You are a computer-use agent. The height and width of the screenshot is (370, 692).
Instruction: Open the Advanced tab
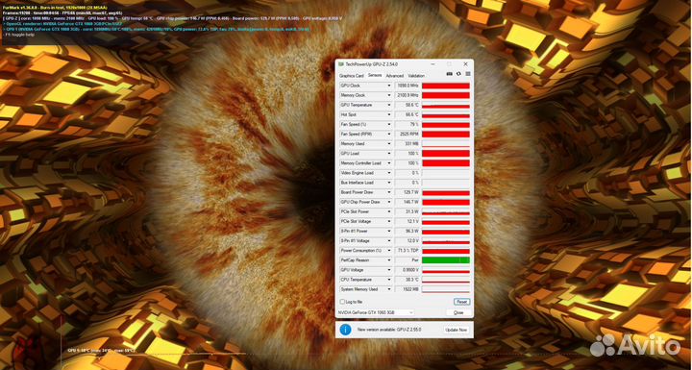tap(395, 76)
